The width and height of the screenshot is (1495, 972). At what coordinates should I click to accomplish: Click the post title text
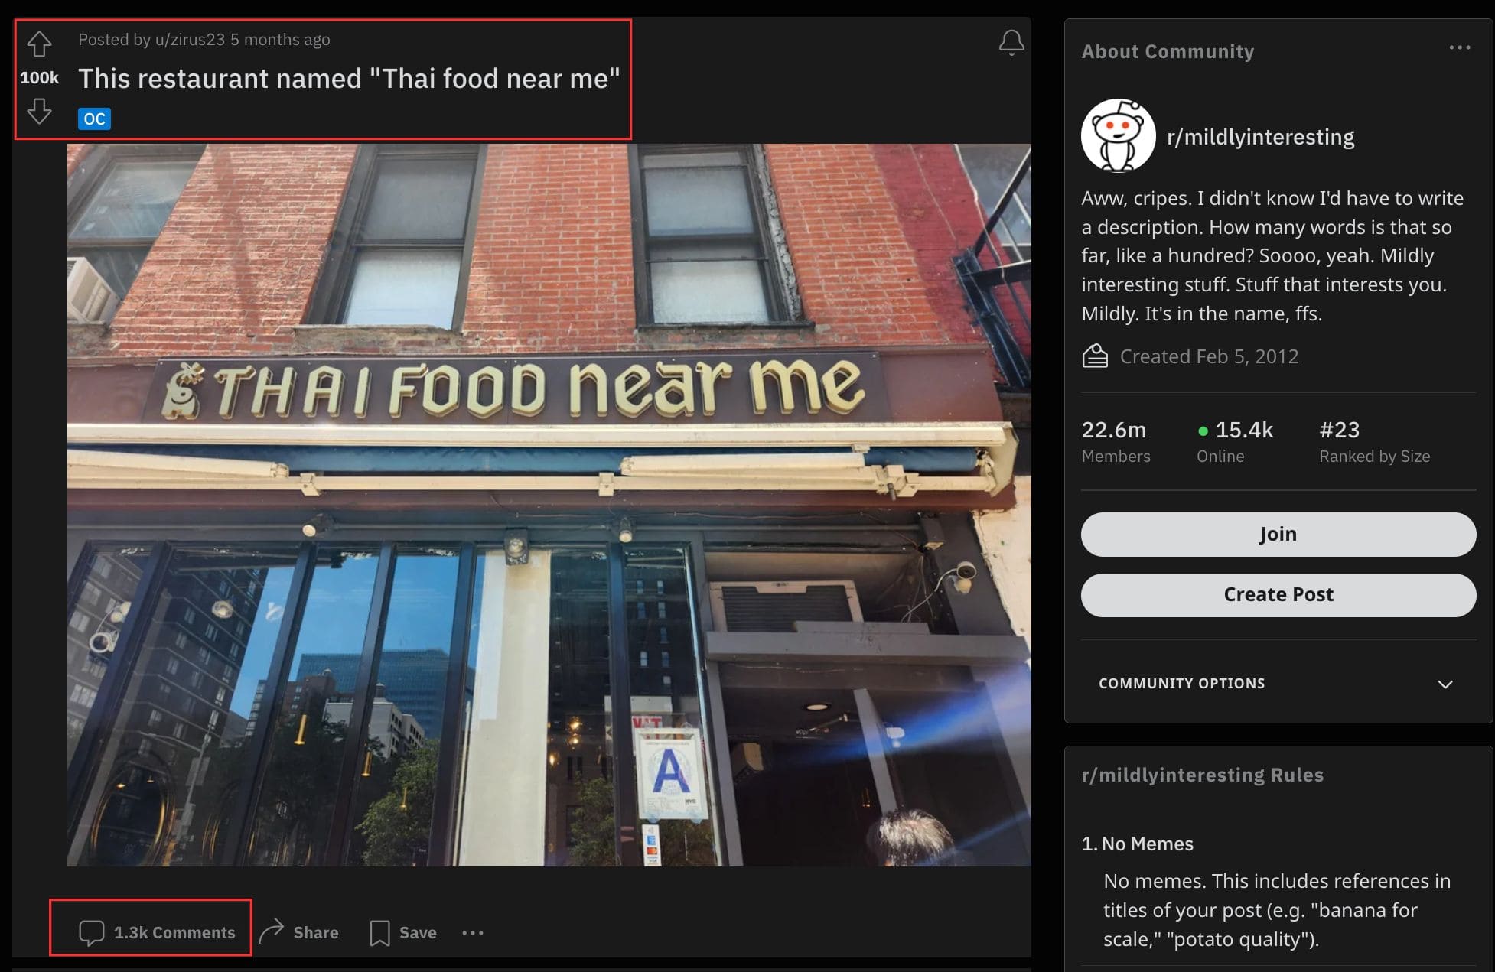[349, 79]
